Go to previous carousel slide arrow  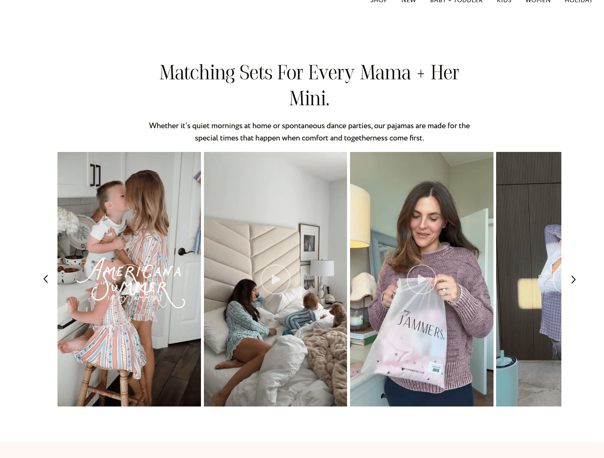(46, 279)
